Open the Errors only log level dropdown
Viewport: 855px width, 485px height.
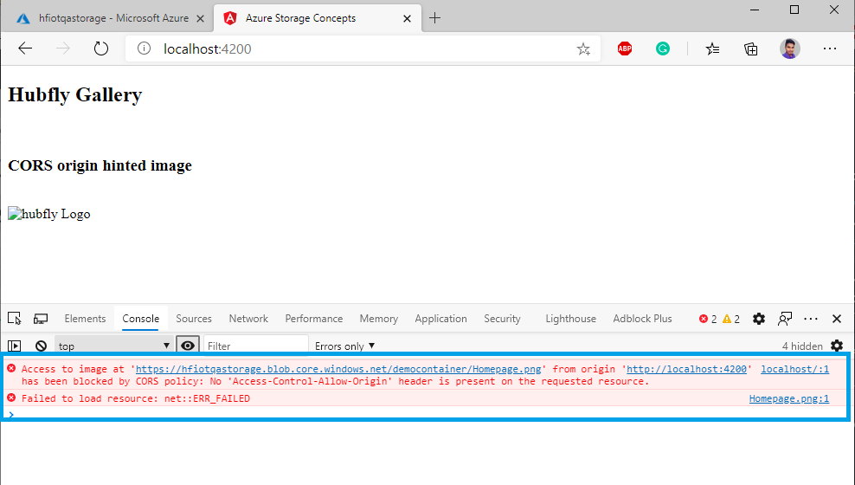[344, 346]
